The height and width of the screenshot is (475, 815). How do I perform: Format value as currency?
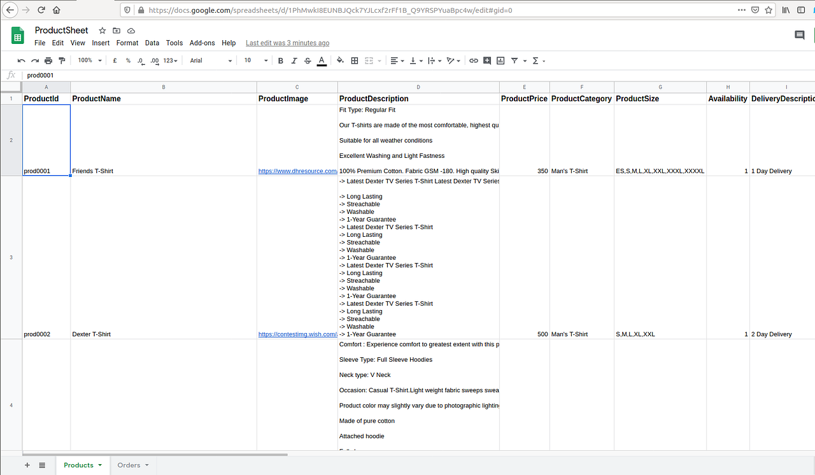click(x=114, y=60)
